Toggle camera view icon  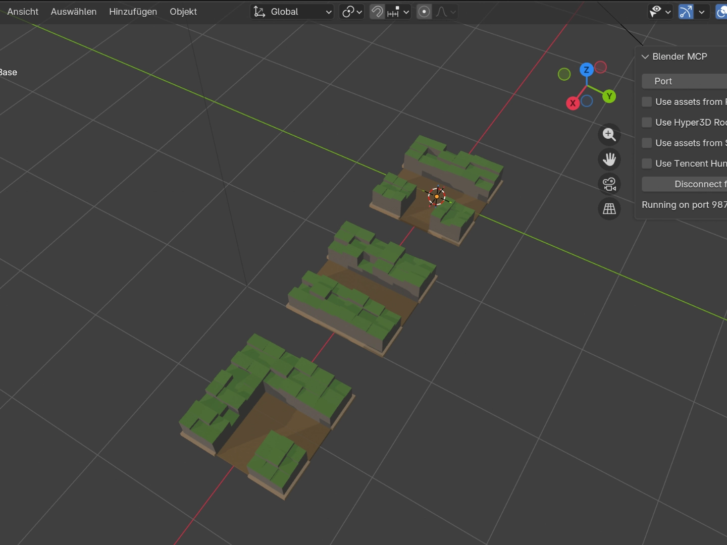click(x=609, y=184)
